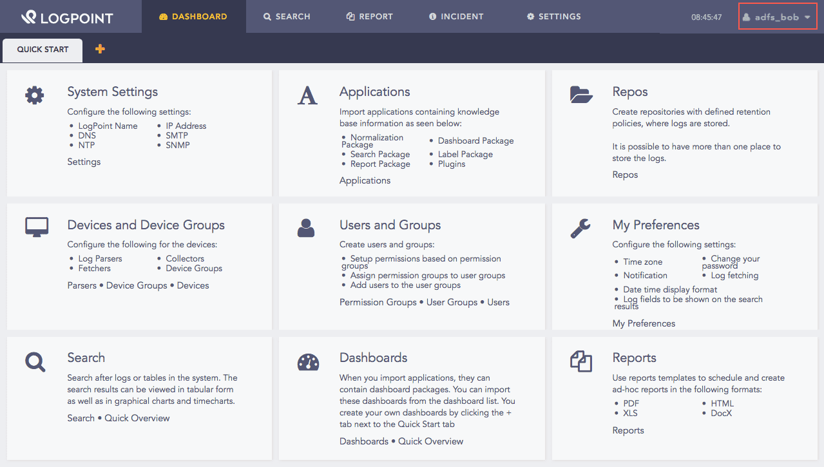Click the My Preferences wrench icon

(580, 228)
